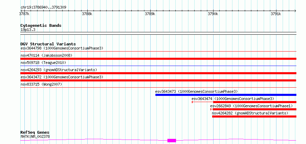
Task: Open the MATK|NM_002378 gene label
Action: point(35,136)
